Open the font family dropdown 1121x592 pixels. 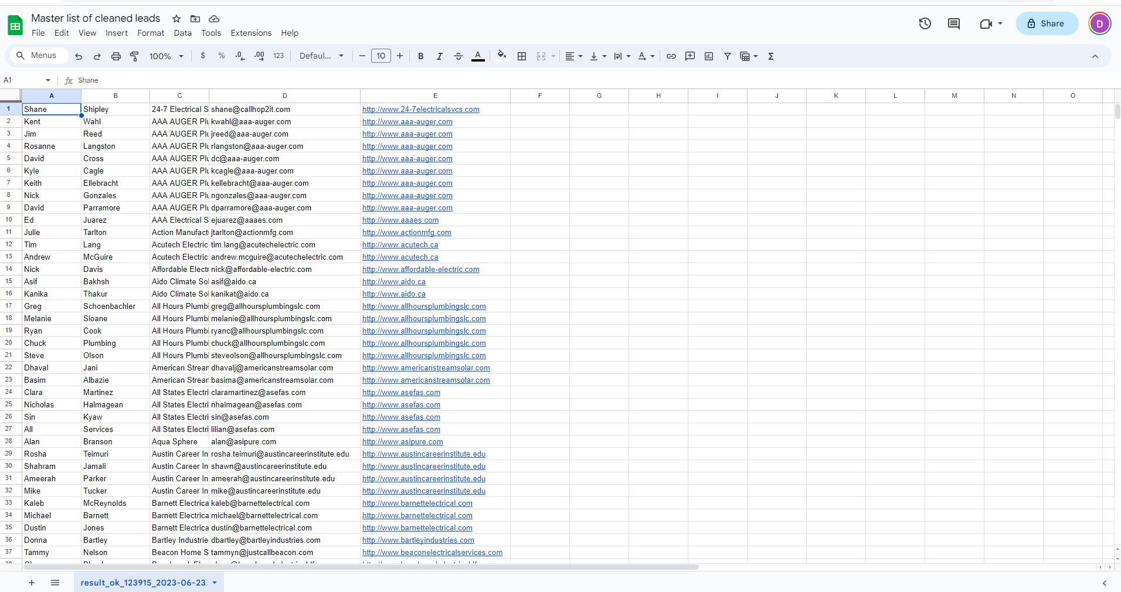click(321, 56)
